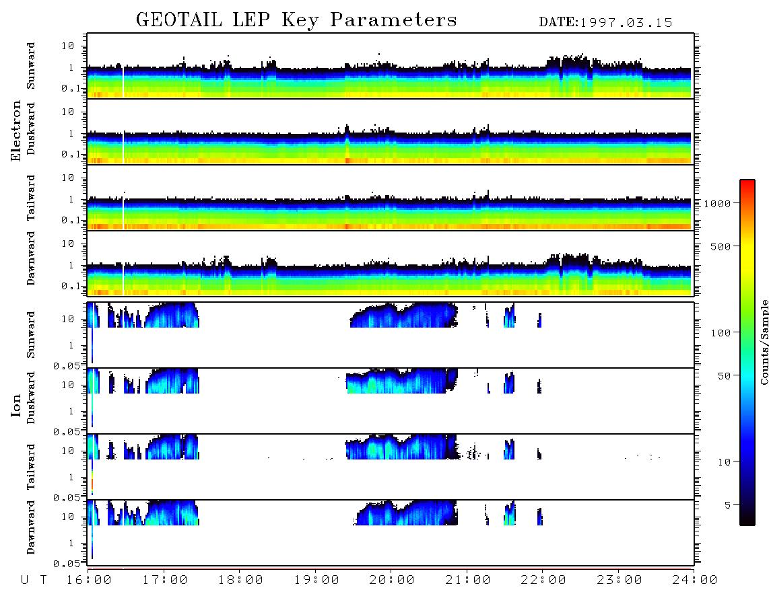The width and height of the screenshot is (769, 592).
Task: Select Ion Dawnward panel label
Action: click(x=31, y=527)
